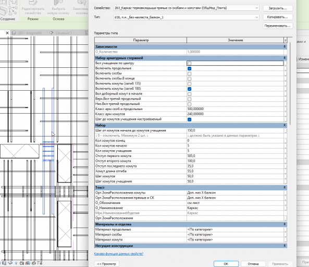Uncheck Включить хомуты (загиб 180)
Screen dimensions: 309x267
click(189, 89)
